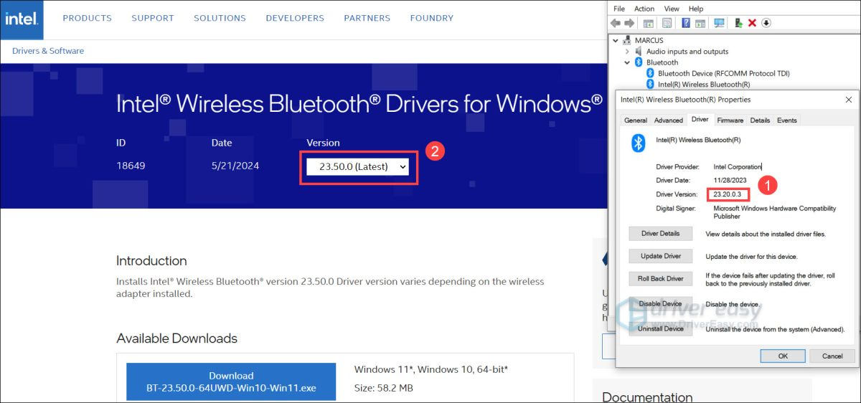Click the Update Driver button
861x403 pixels.
point(661,256)
